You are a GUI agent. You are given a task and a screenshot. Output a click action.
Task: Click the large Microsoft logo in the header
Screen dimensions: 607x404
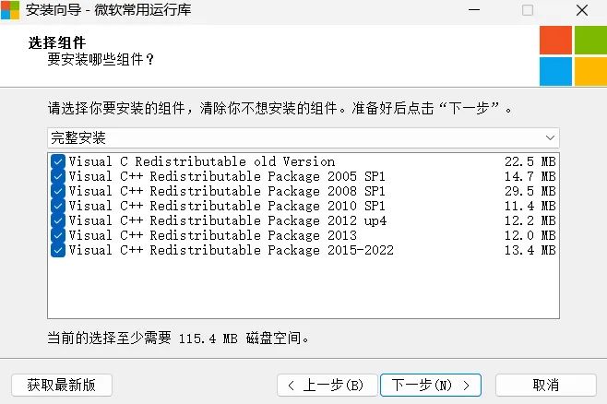point(573,55)
